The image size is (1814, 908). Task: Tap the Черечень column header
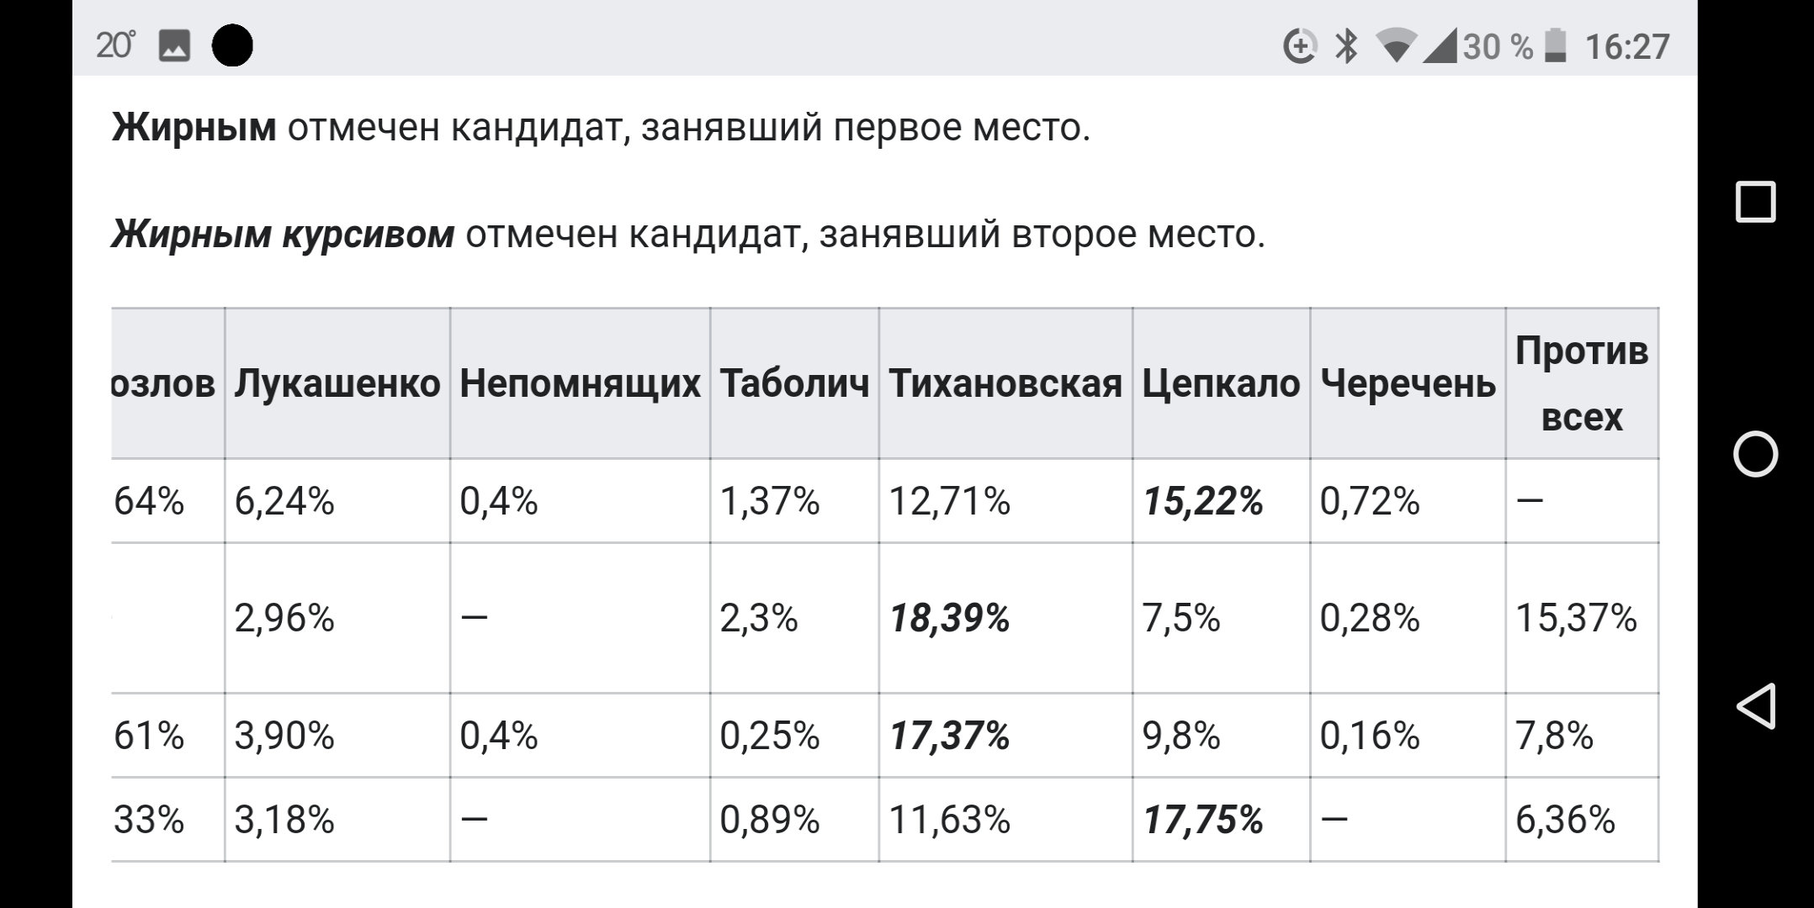click(x=1408, y=383)
